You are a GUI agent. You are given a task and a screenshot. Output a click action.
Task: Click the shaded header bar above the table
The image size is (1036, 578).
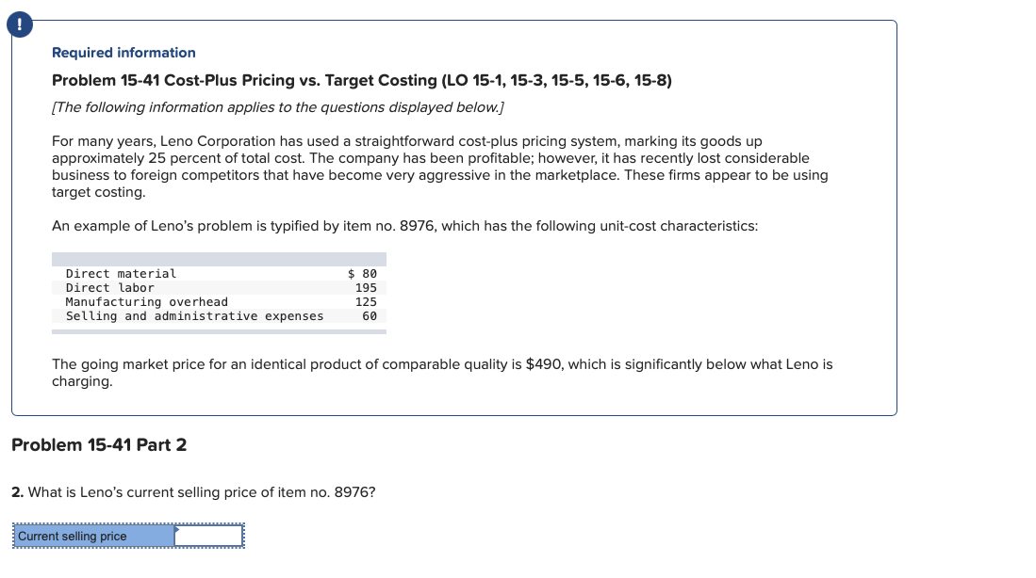[x=217, y=258]
